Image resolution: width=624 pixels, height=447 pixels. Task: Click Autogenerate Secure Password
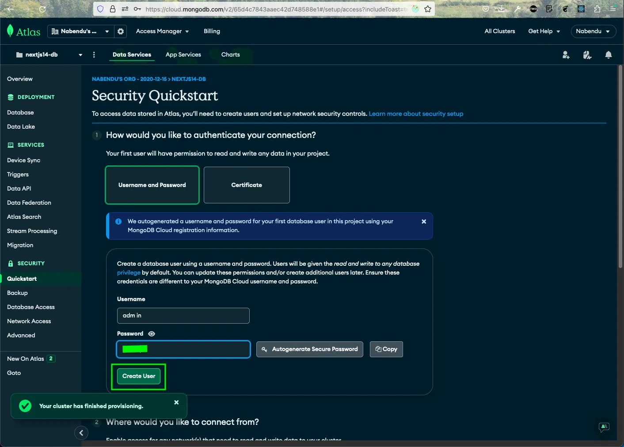[x=310, y=349]
